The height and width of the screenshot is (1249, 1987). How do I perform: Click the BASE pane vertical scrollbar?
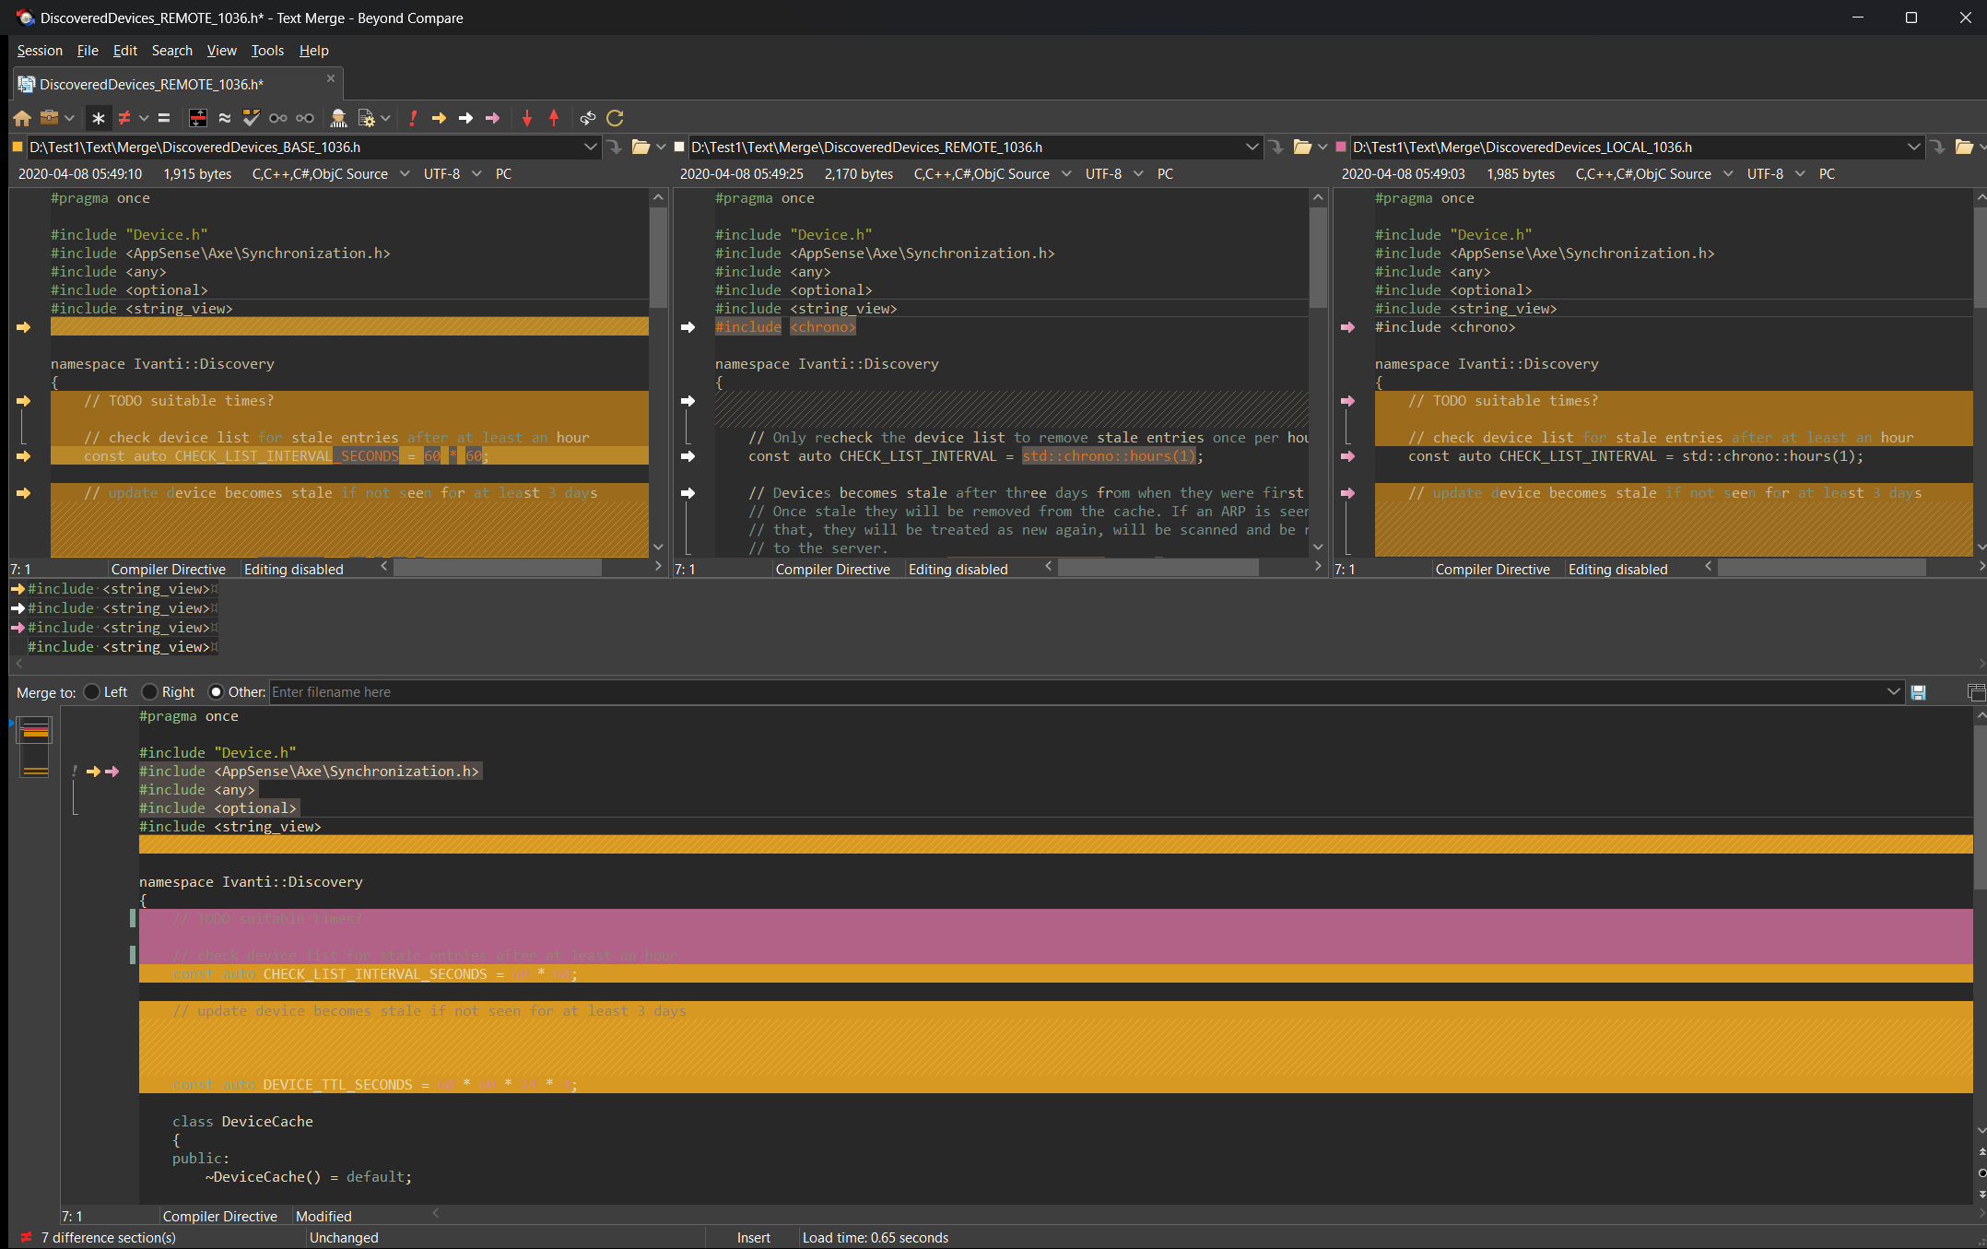point(658,258)
